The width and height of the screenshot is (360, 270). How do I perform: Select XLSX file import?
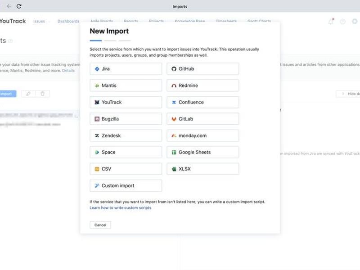[203, 169]
